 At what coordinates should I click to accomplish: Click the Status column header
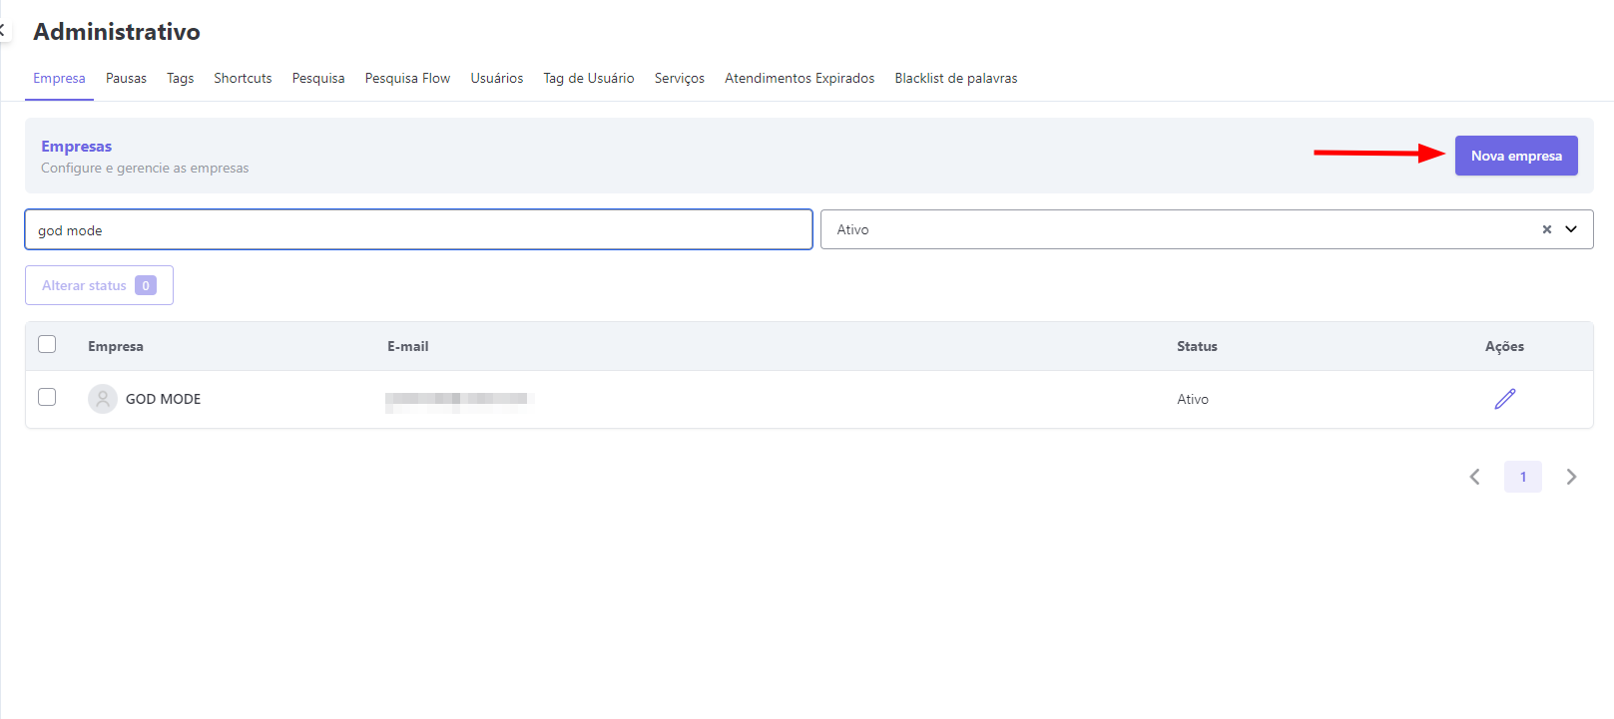(x=1197, y=346)
